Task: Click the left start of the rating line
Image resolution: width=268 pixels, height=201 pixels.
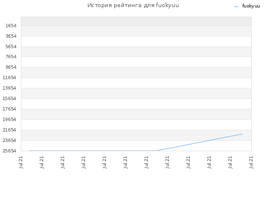Action: tap(30, 151)
